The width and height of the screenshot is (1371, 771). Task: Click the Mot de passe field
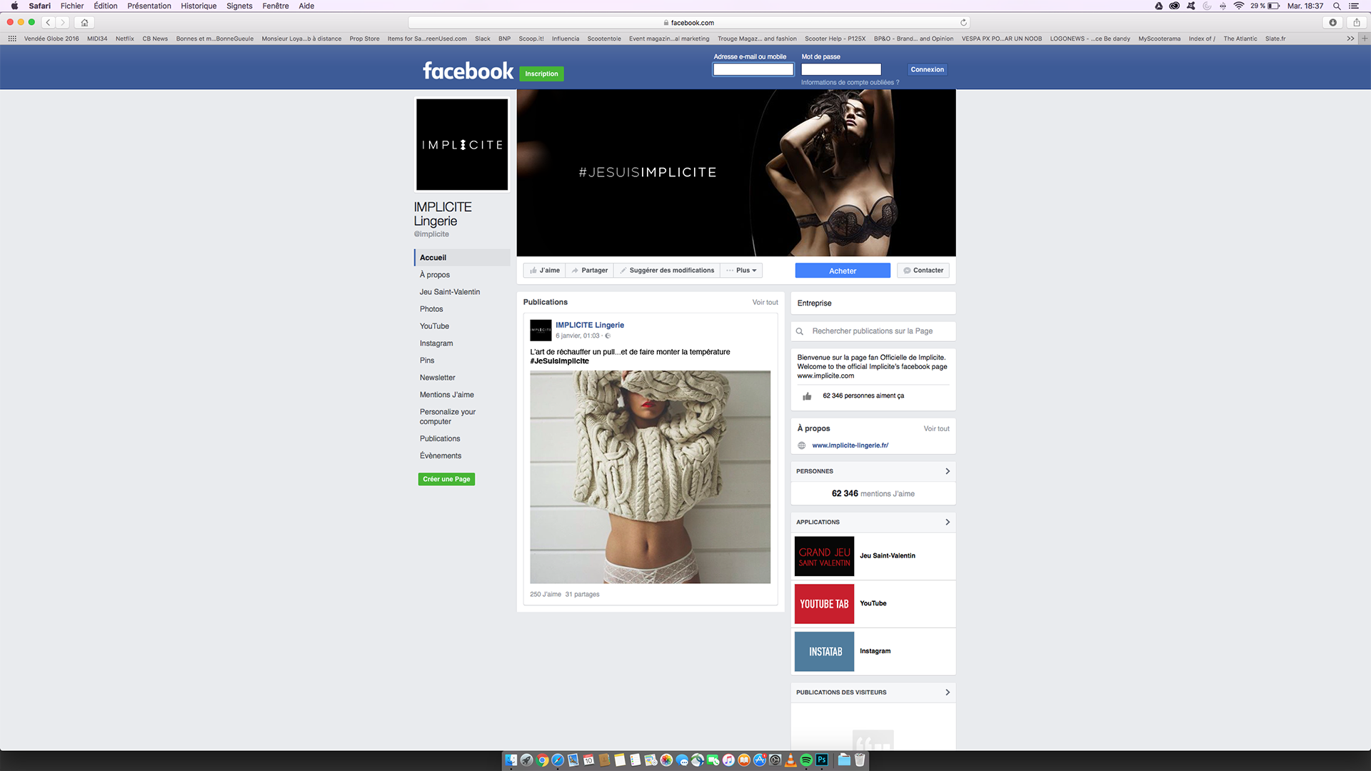[x=841, y=69]
